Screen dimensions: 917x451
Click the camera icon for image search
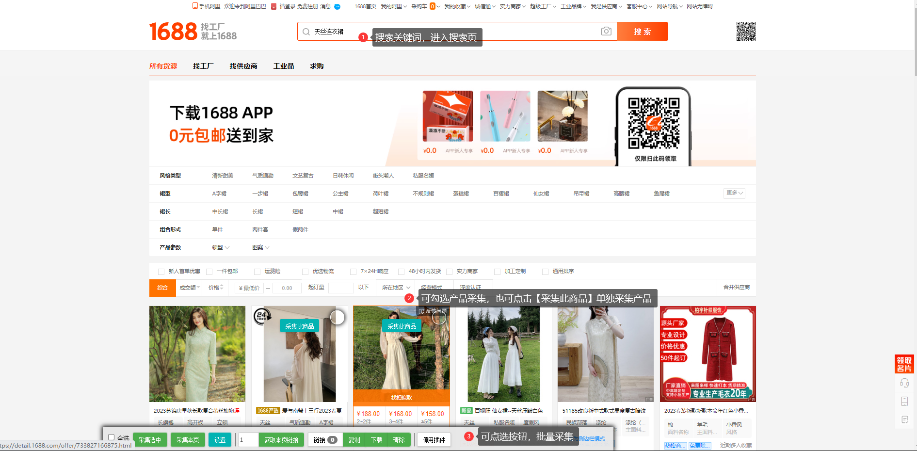click(606, 31)
